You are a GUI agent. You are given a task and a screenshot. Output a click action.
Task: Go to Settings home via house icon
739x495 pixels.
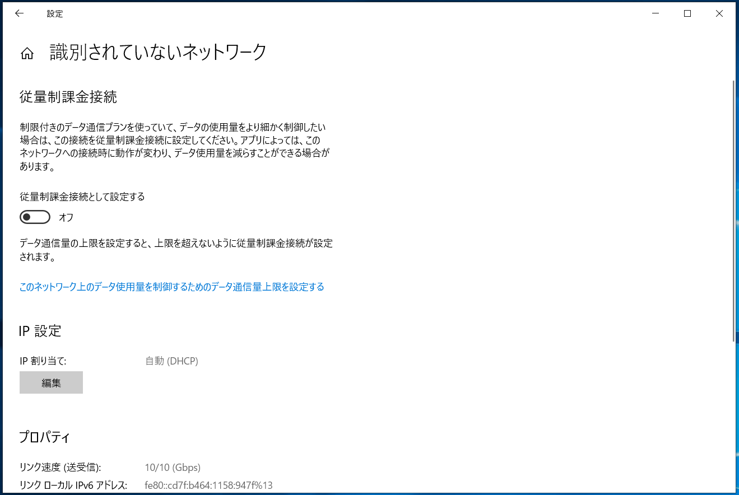27,53
